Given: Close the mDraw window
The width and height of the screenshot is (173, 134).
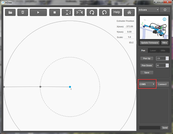Looking at the screenshot, I should pos(167,2).
